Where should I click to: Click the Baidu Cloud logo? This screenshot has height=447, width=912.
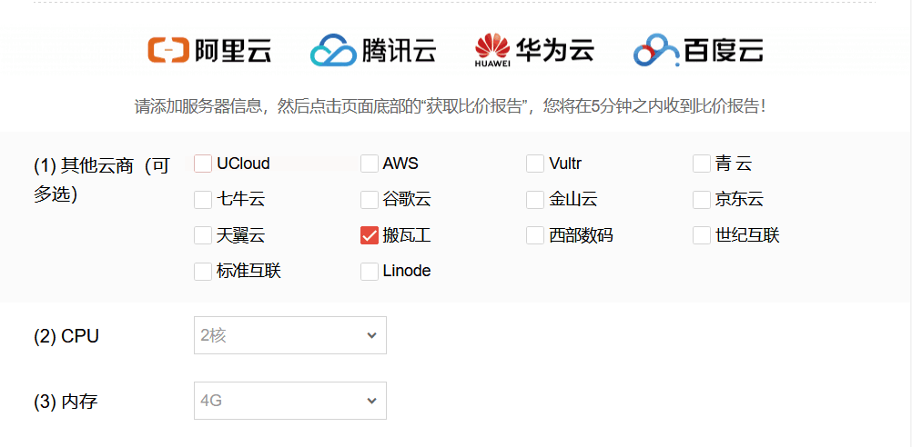(x=698, y=50)
